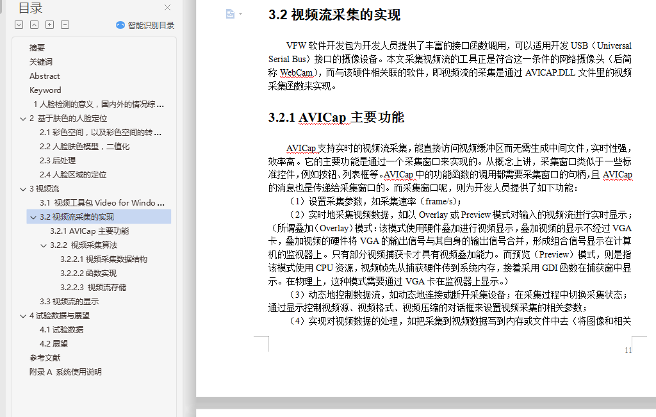Jump to '3.2.1 AVICap 主要功能' entry
The image size is (656, 417).
tap(90, 231)
